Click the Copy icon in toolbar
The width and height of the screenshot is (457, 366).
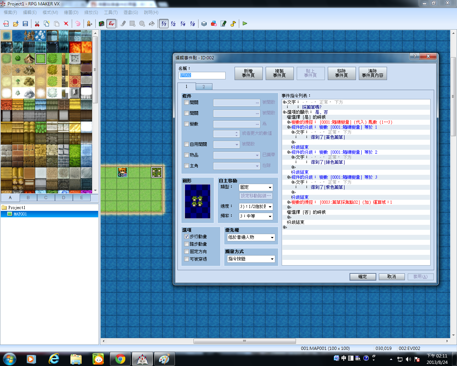(x=47, y=24)
